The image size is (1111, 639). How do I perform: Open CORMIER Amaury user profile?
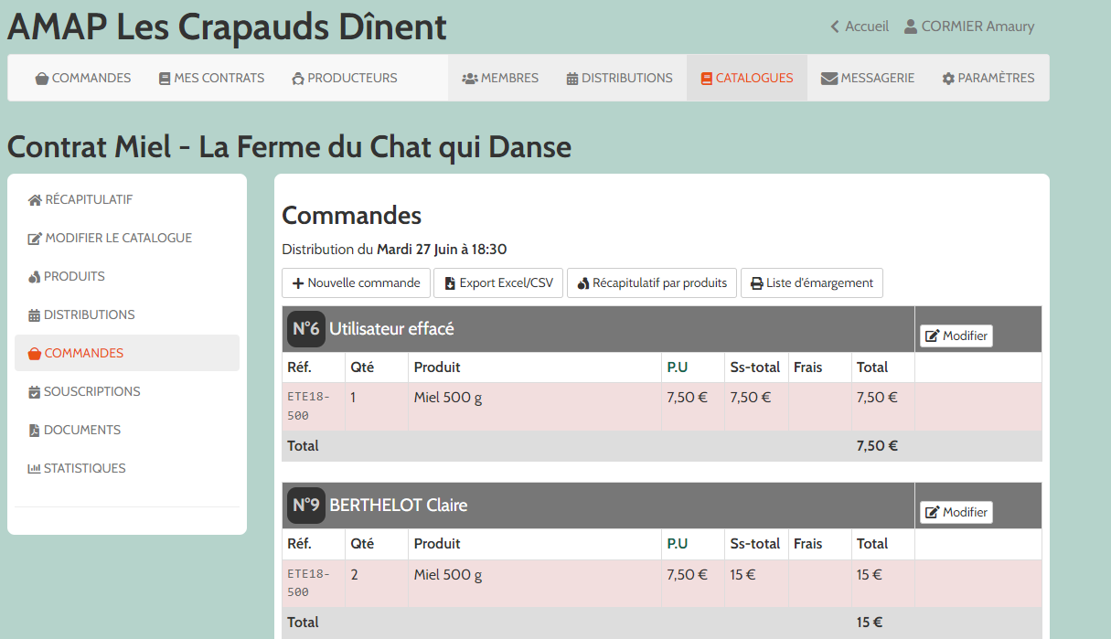[x=968, y=27]
